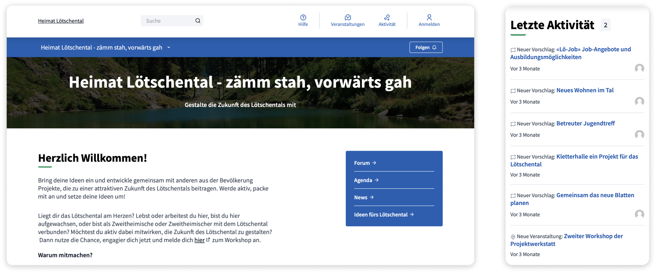Open the Heimat Lötschental logo link
The image size is (656, 273).
[61, 21]
